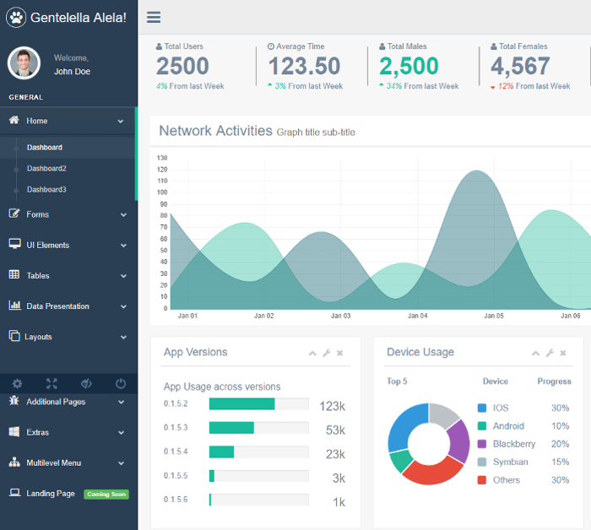Collapse the Device Usage panel with chevron
This screenshot has height=530, width=591.
click(x=535, y=353)
